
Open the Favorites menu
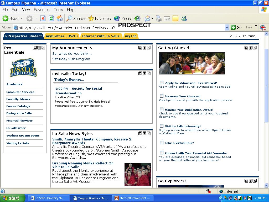coord(42,10)
